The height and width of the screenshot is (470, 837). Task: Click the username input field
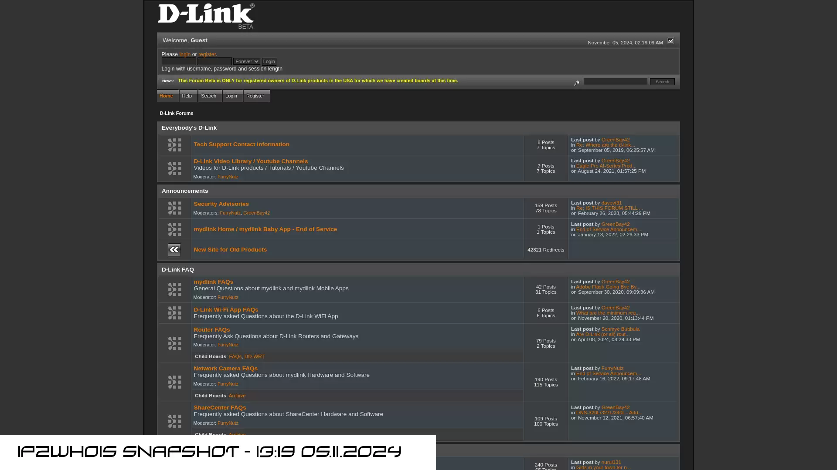click(x=179, y=62)
